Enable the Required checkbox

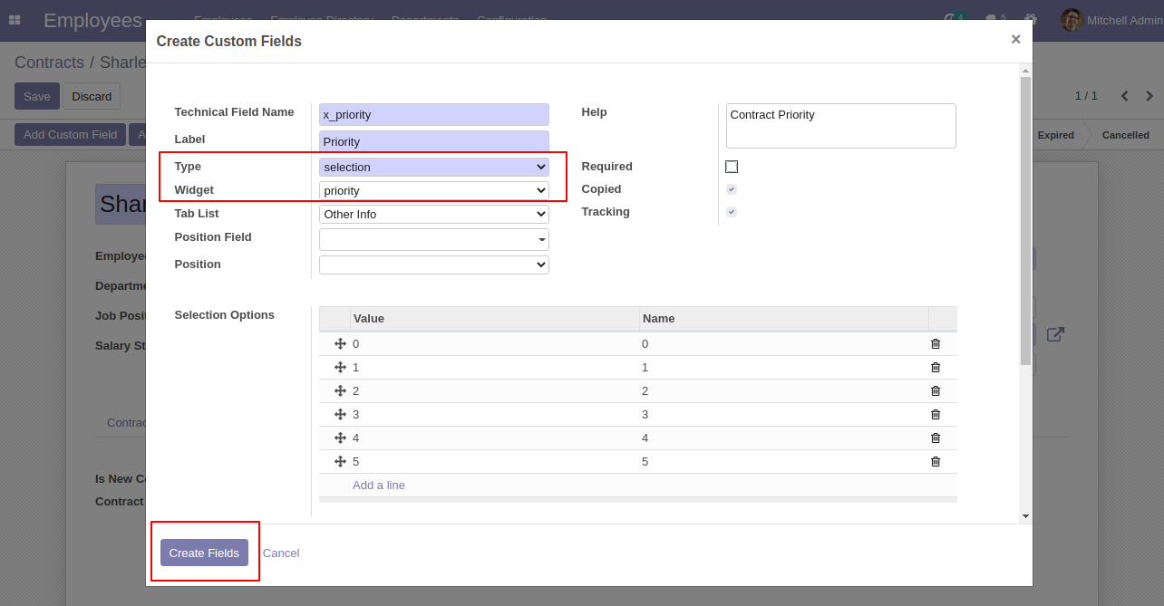click(x=732, y=167)
